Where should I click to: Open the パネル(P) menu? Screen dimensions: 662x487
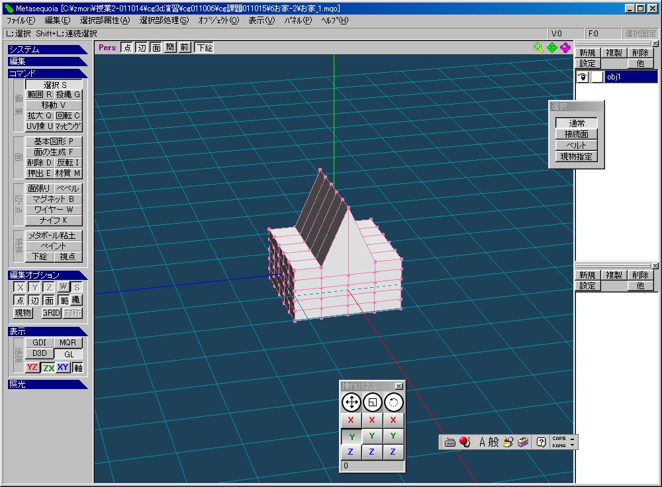click(298, 21)
